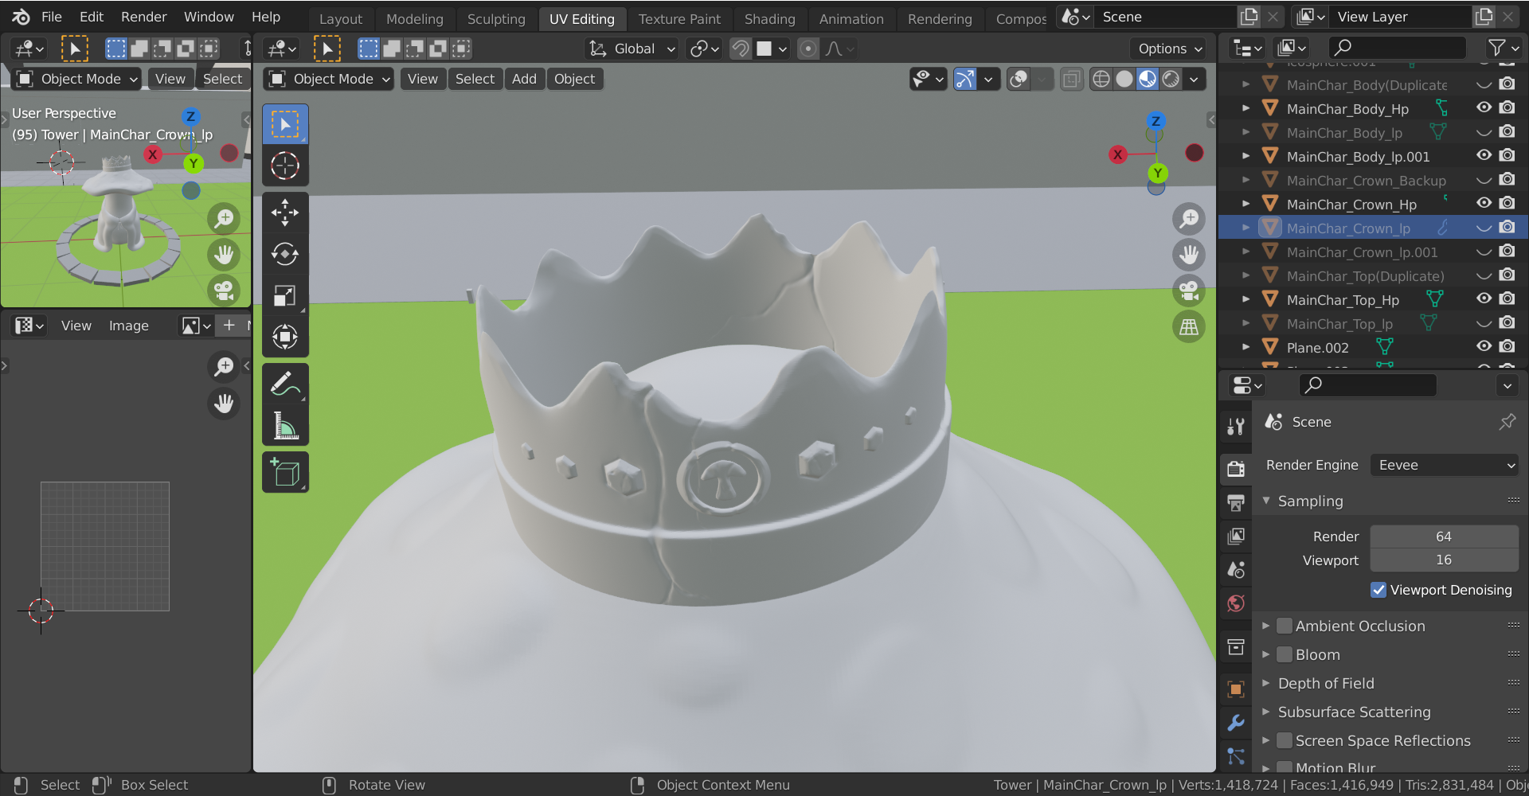
Task: Expand MainChar_Crown_Hp tree item
Action: pyautogui.click(x=1246, y=204)
